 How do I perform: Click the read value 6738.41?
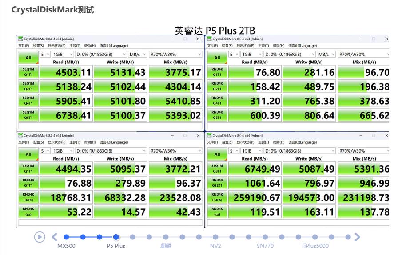tap(74, 115)
